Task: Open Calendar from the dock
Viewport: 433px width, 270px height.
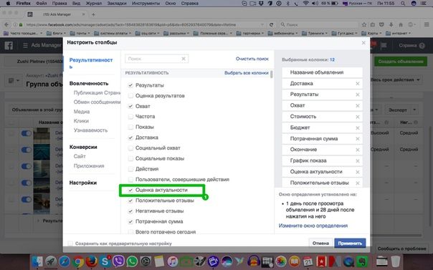Action: (308, 261)
